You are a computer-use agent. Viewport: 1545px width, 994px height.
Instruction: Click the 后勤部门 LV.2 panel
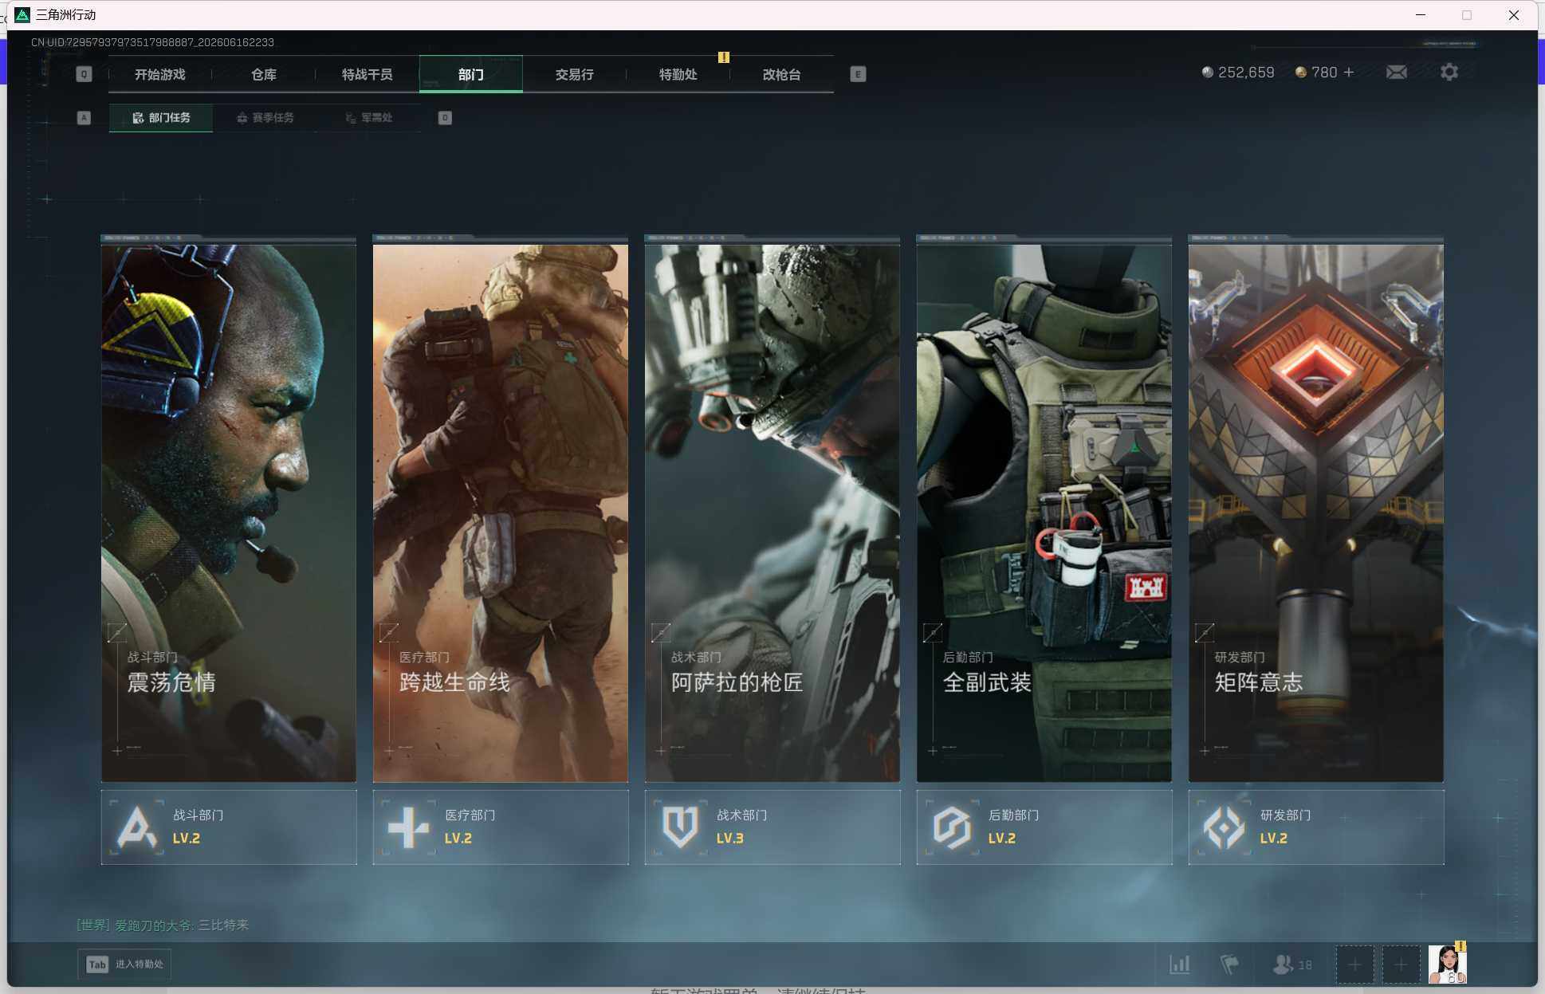pyautogui.click(x=1044, y=827)
